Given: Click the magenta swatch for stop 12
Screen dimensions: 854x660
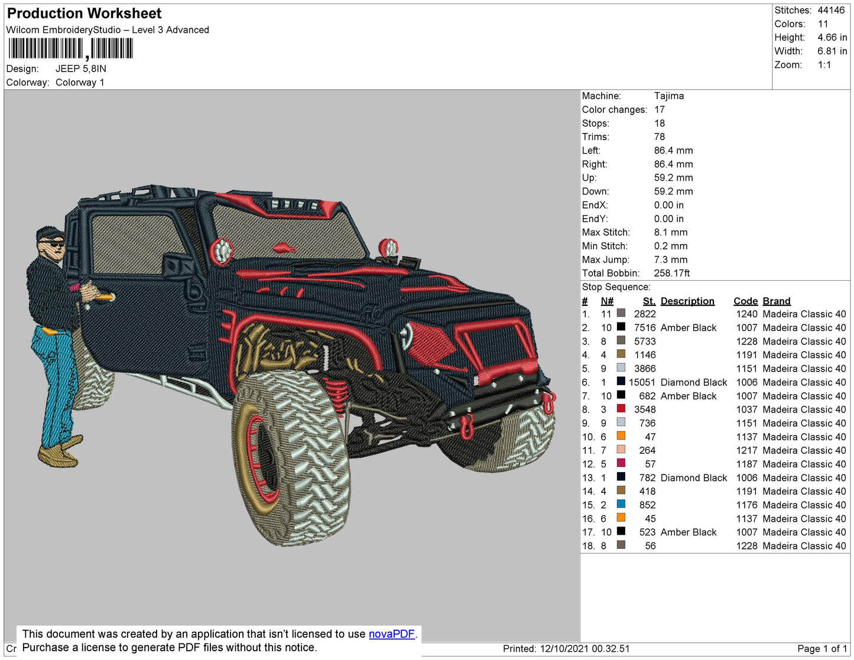Looking at the screenshot, I should click(x=621, y=463).
